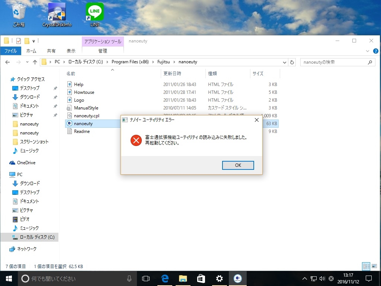
Task: Open ビデオ under PC
Action: pyautogui.click(x=25, y=219)
